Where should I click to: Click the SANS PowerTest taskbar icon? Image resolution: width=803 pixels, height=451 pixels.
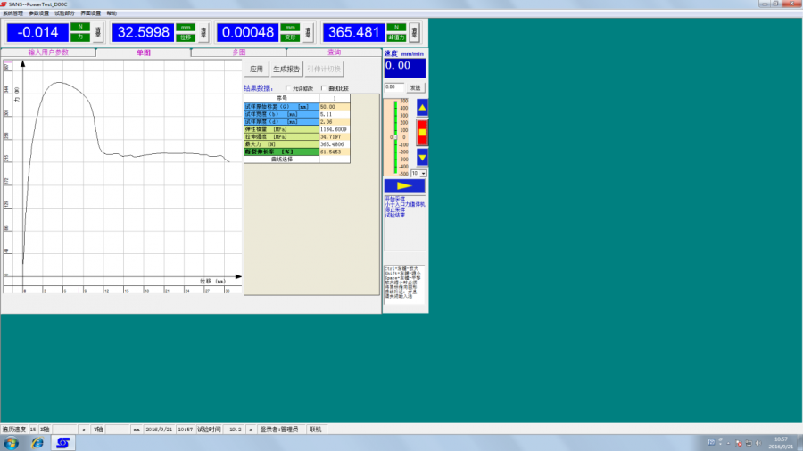tap(63, 443)
